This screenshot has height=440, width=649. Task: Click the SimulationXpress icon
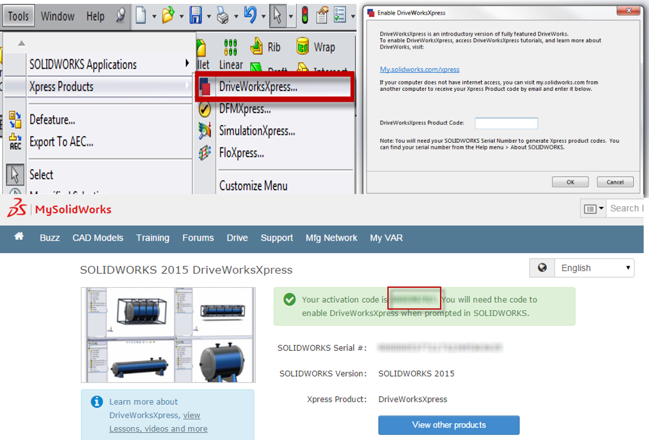205,131
